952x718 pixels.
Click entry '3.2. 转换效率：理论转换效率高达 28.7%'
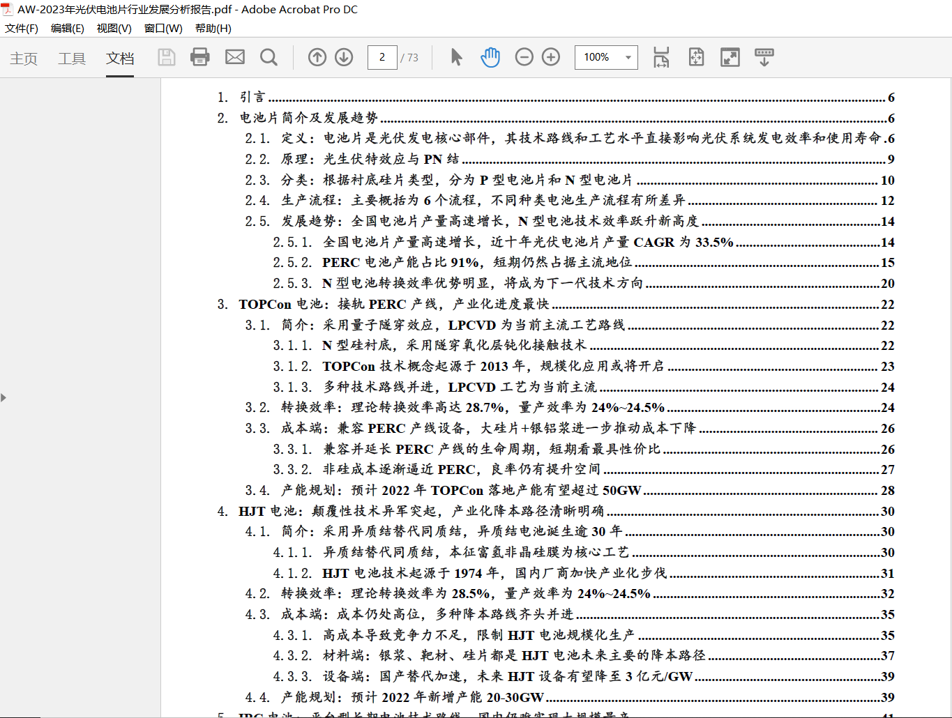570,407
